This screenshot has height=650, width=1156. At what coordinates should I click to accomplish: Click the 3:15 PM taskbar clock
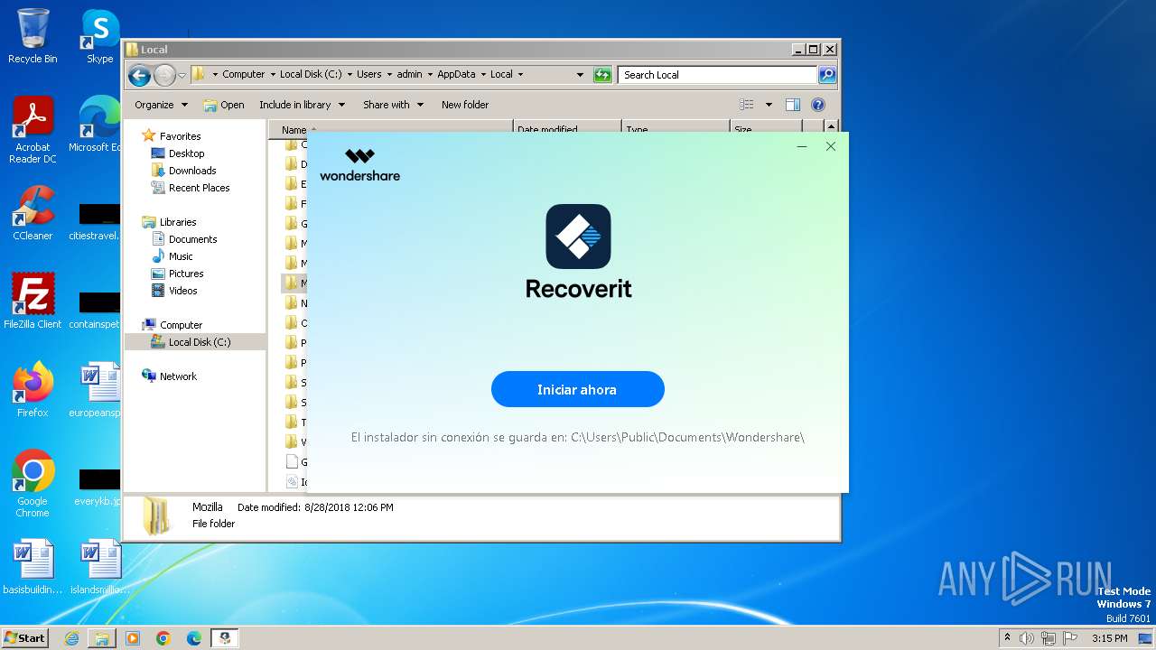1109,638
